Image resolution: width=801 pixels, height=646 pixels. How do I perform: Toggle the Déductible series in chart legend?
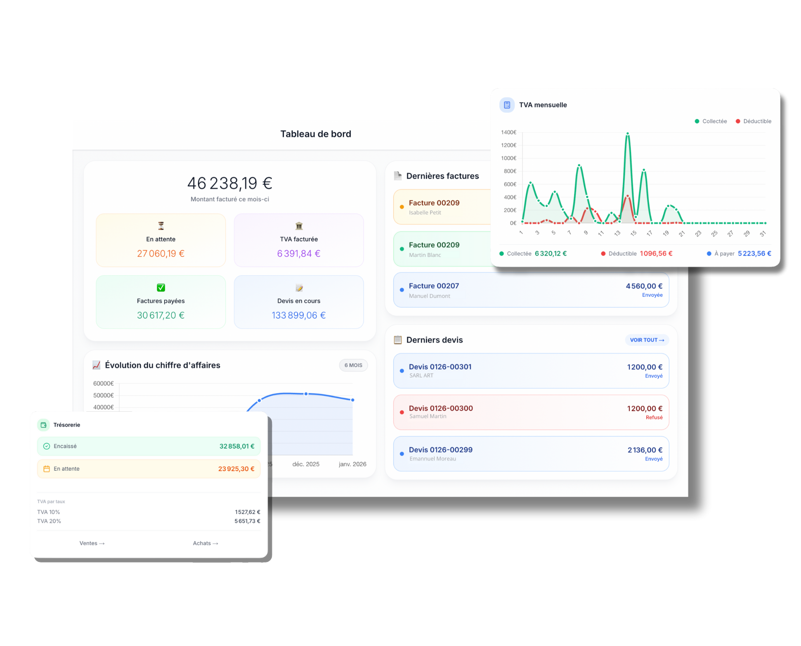tap(753, 121)
